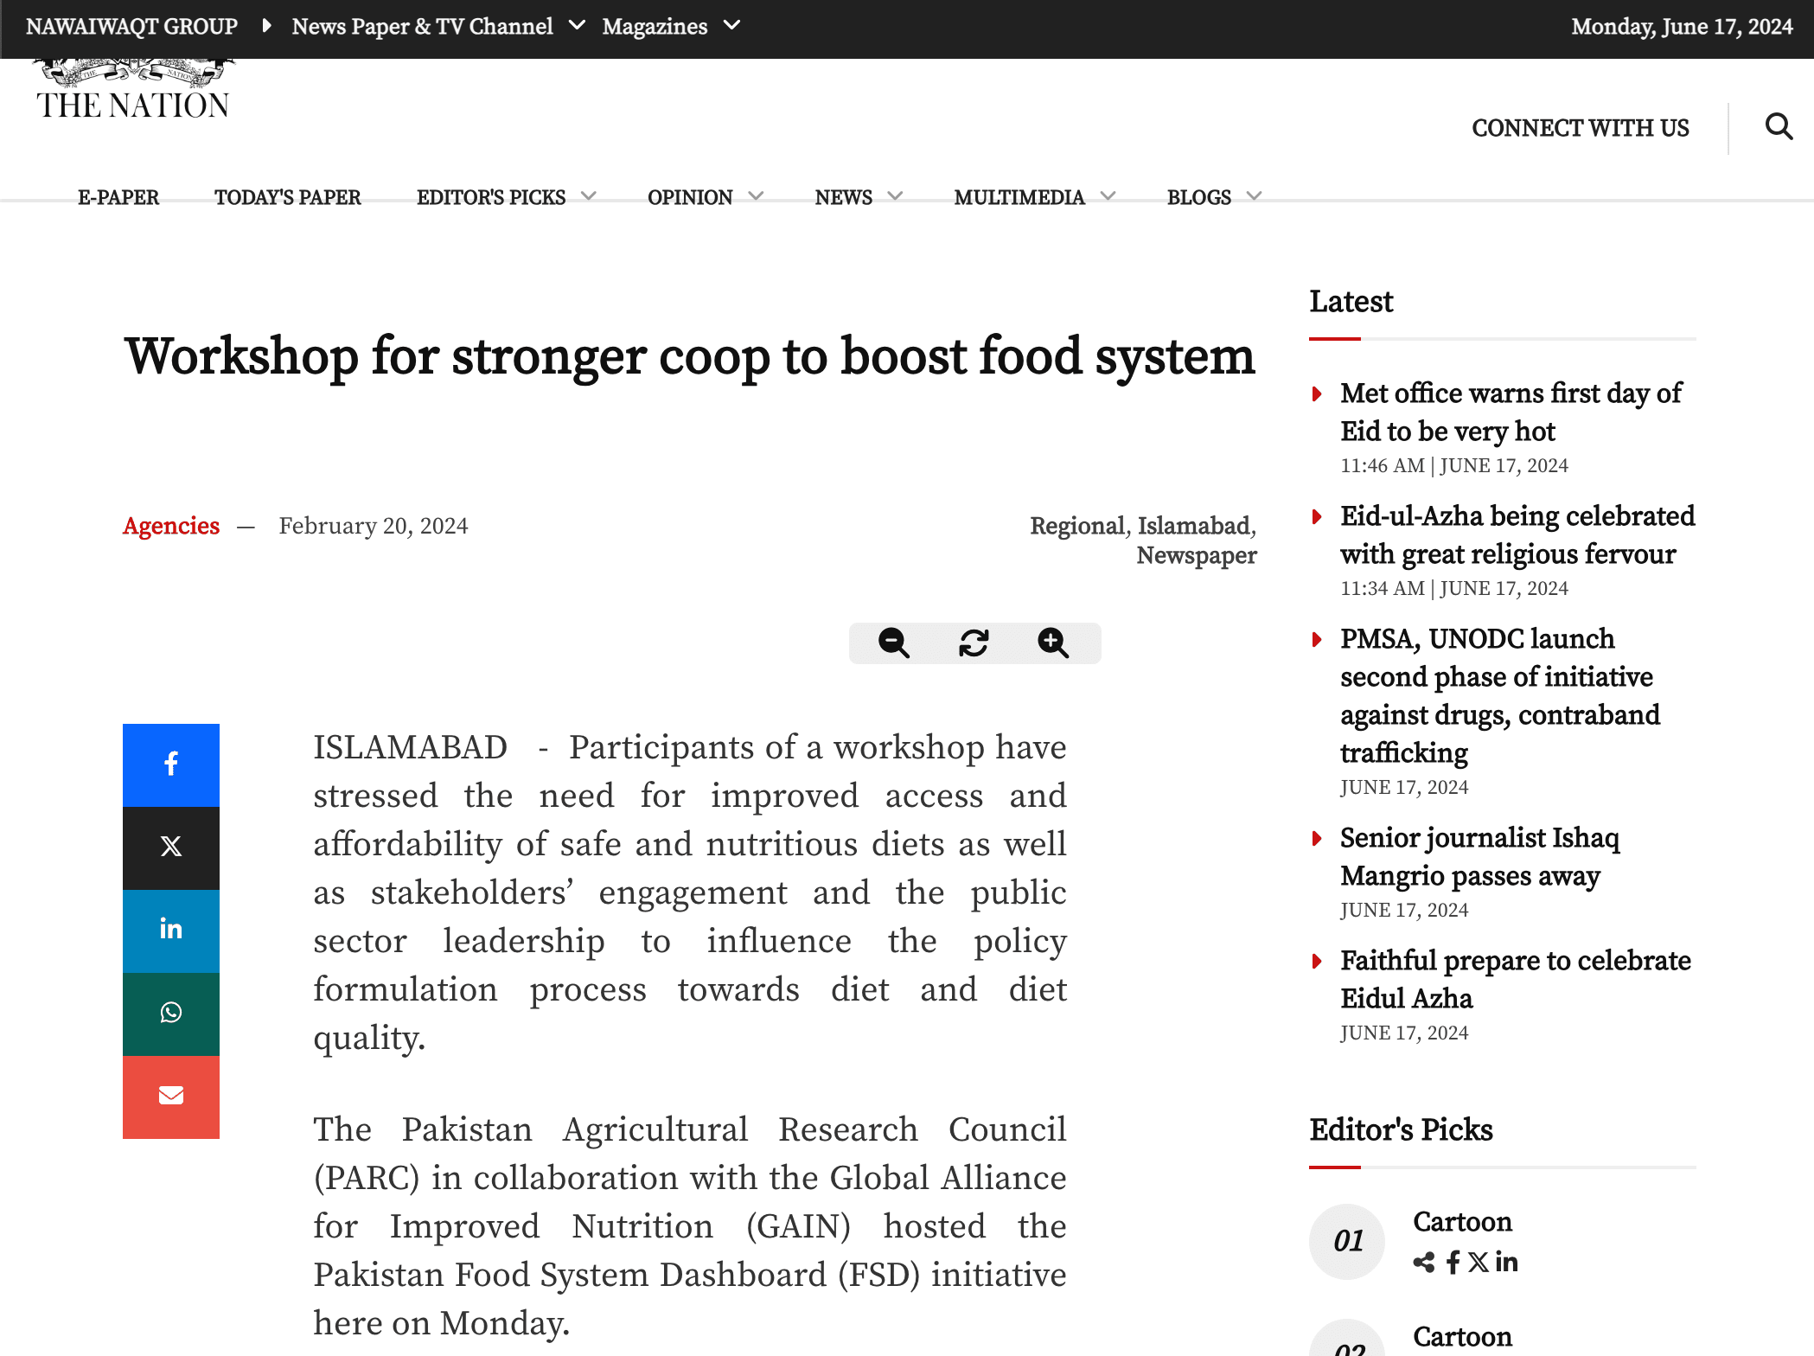Viewport: 1814px width, 1356px height.
Task: Click Facebook icon under Cartoon 01
Action: click(1453, 1263)
